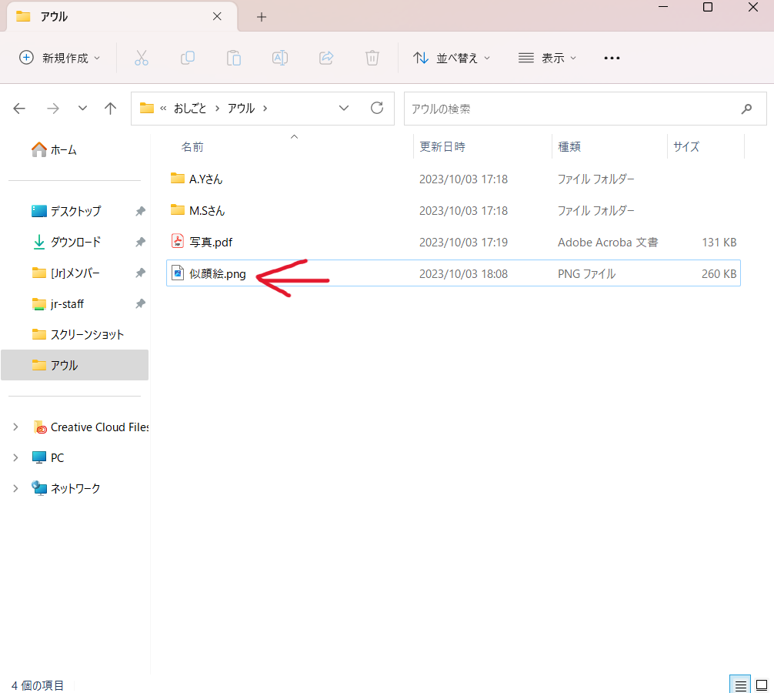Open the 表示 view dropdown
Screen dimensions: 774x693
tap(548, 58)
